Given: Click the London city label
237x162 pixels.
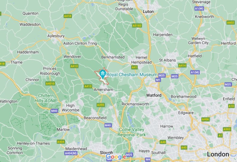Looking at the screenshot, I should pos(218,154).
